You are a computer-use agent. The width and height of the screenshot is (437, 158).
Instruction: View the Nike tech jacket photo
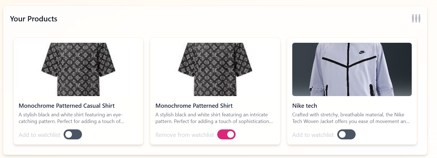pyautogui.click(x=352, y=69)
